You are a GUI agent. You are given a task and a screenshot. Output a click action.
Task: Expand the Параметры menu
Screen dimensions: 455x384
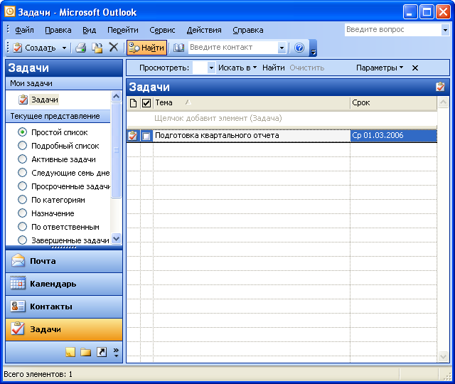point(380,68)
